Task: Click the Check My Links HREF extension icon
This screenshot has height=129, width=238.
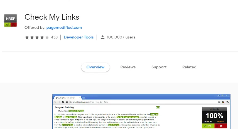Action: [x=11, y=20]
